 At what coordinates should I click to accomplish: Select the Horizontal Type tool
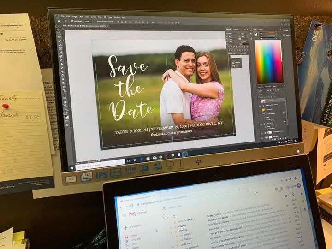tap(64, 90)
